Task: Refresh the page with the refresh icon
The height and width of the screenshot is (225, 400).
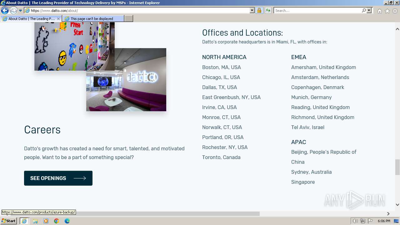Action: 268,11
